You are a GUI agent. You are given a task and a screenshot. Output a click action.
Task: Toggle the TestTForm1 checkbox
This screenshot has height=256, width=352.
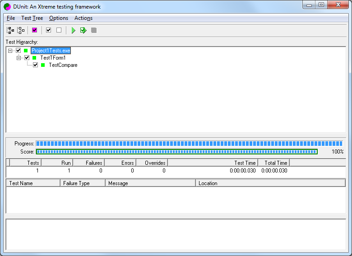tap(27, 58)
